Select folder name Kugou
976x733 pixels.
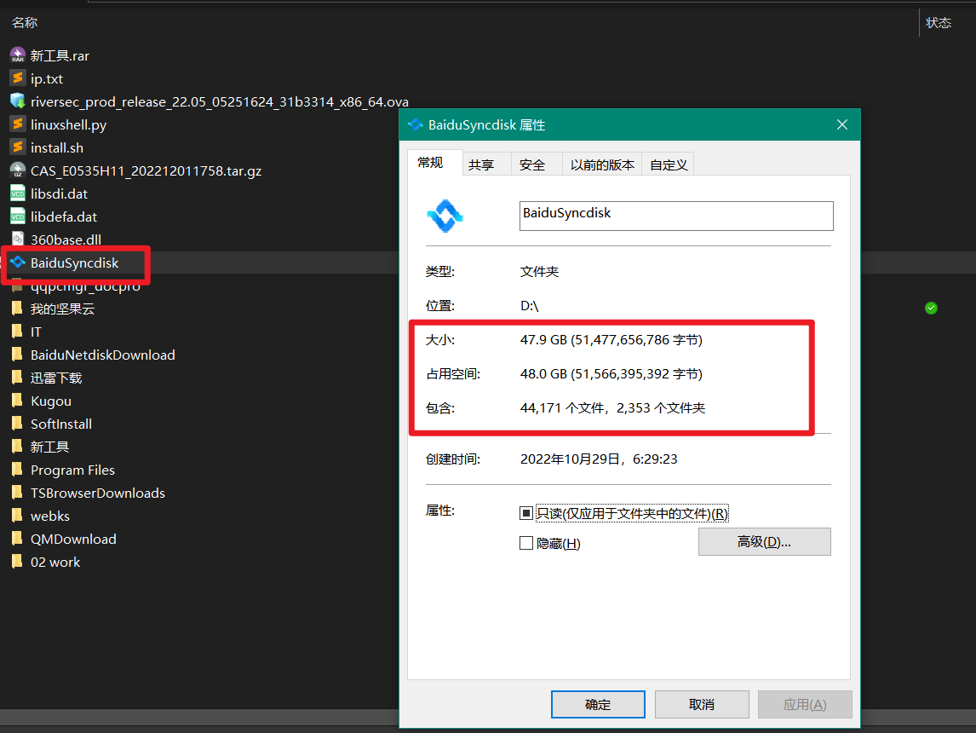click(51, 401)
